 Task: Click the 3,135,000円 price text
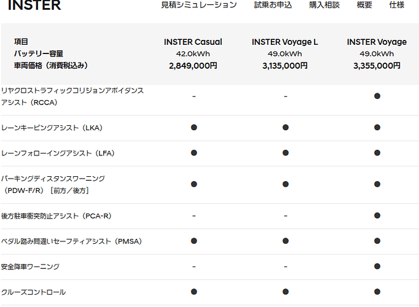pyautogui.click(x=285, y=66)
